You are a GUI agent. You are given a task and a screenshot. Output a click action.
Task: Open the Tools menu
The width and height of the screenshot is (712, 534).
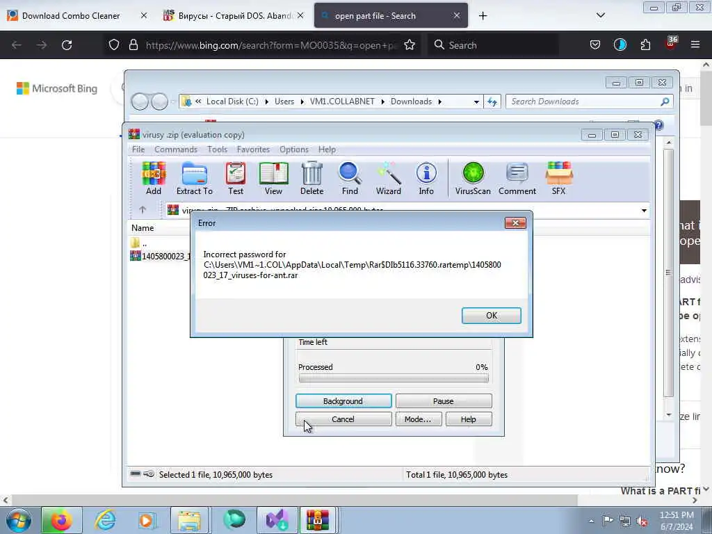pos(217,149)
